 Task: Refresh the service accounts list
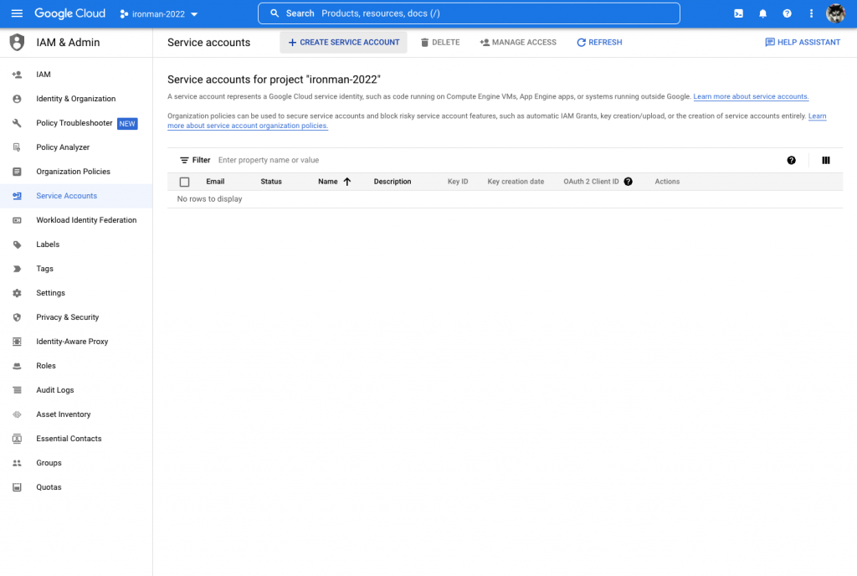[x=599, y=42]
